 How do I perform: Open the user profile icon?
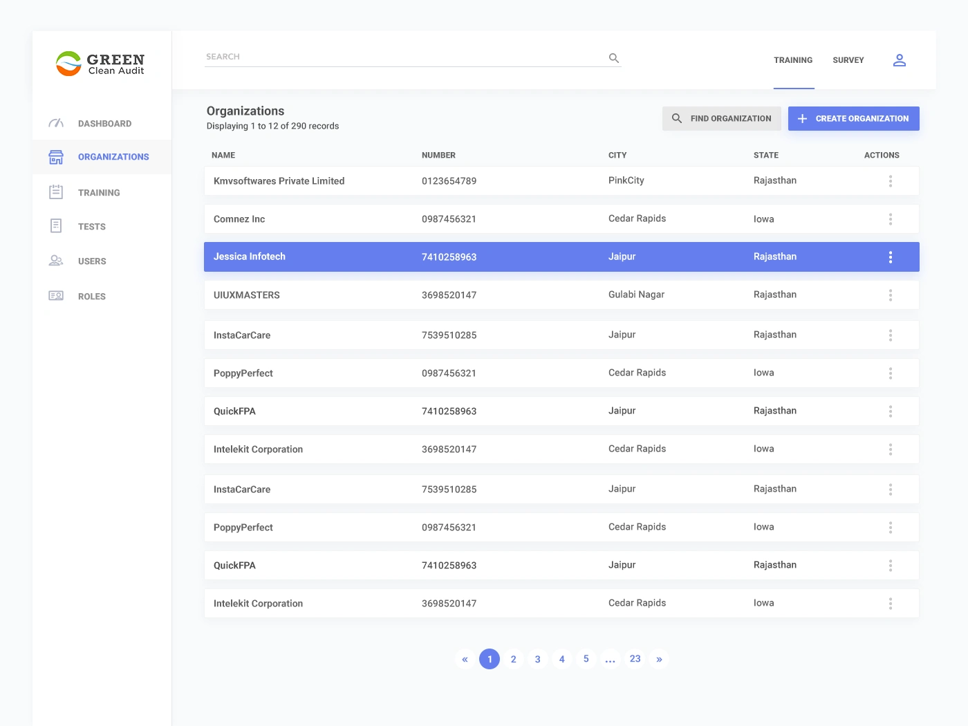(900, 60)
